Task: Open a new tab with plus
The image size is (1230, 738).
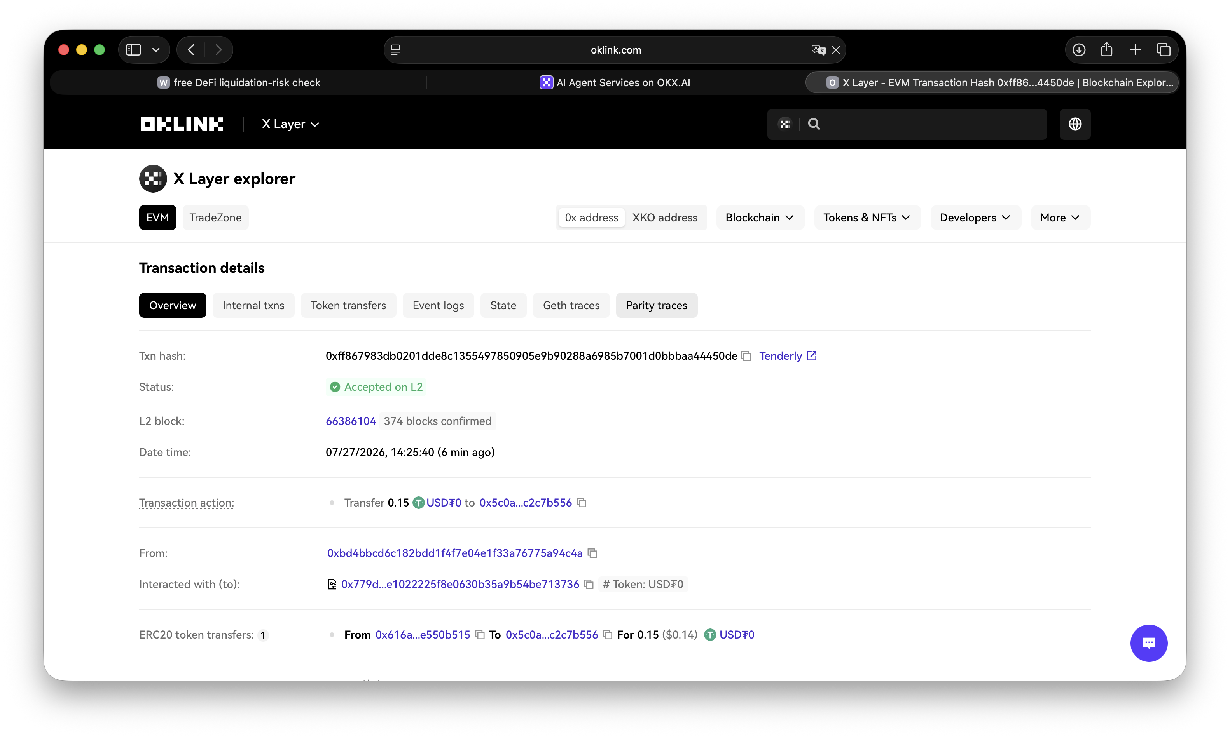Action: point(1136,50)
